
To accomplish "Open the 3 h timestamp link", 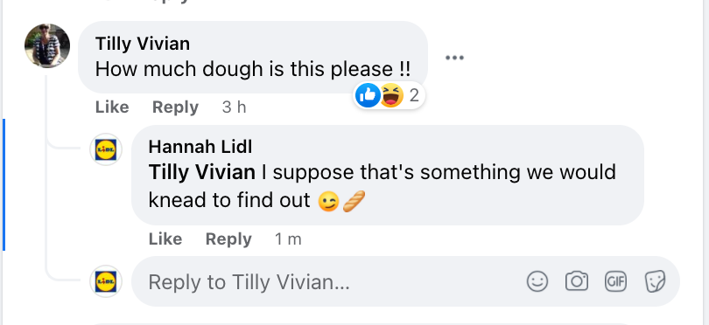I will pyautogui.click(x=235, y=107).
